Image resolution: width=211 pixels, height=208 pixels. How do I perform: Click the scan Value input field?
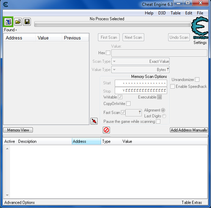(159, 53)
